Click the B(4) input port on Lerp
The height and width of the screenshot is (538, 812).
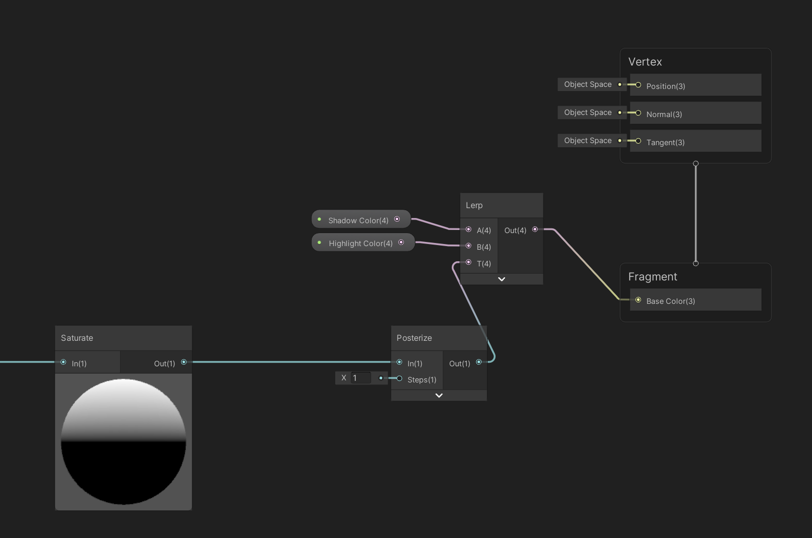pyautogui.click(x=468, y=246)
